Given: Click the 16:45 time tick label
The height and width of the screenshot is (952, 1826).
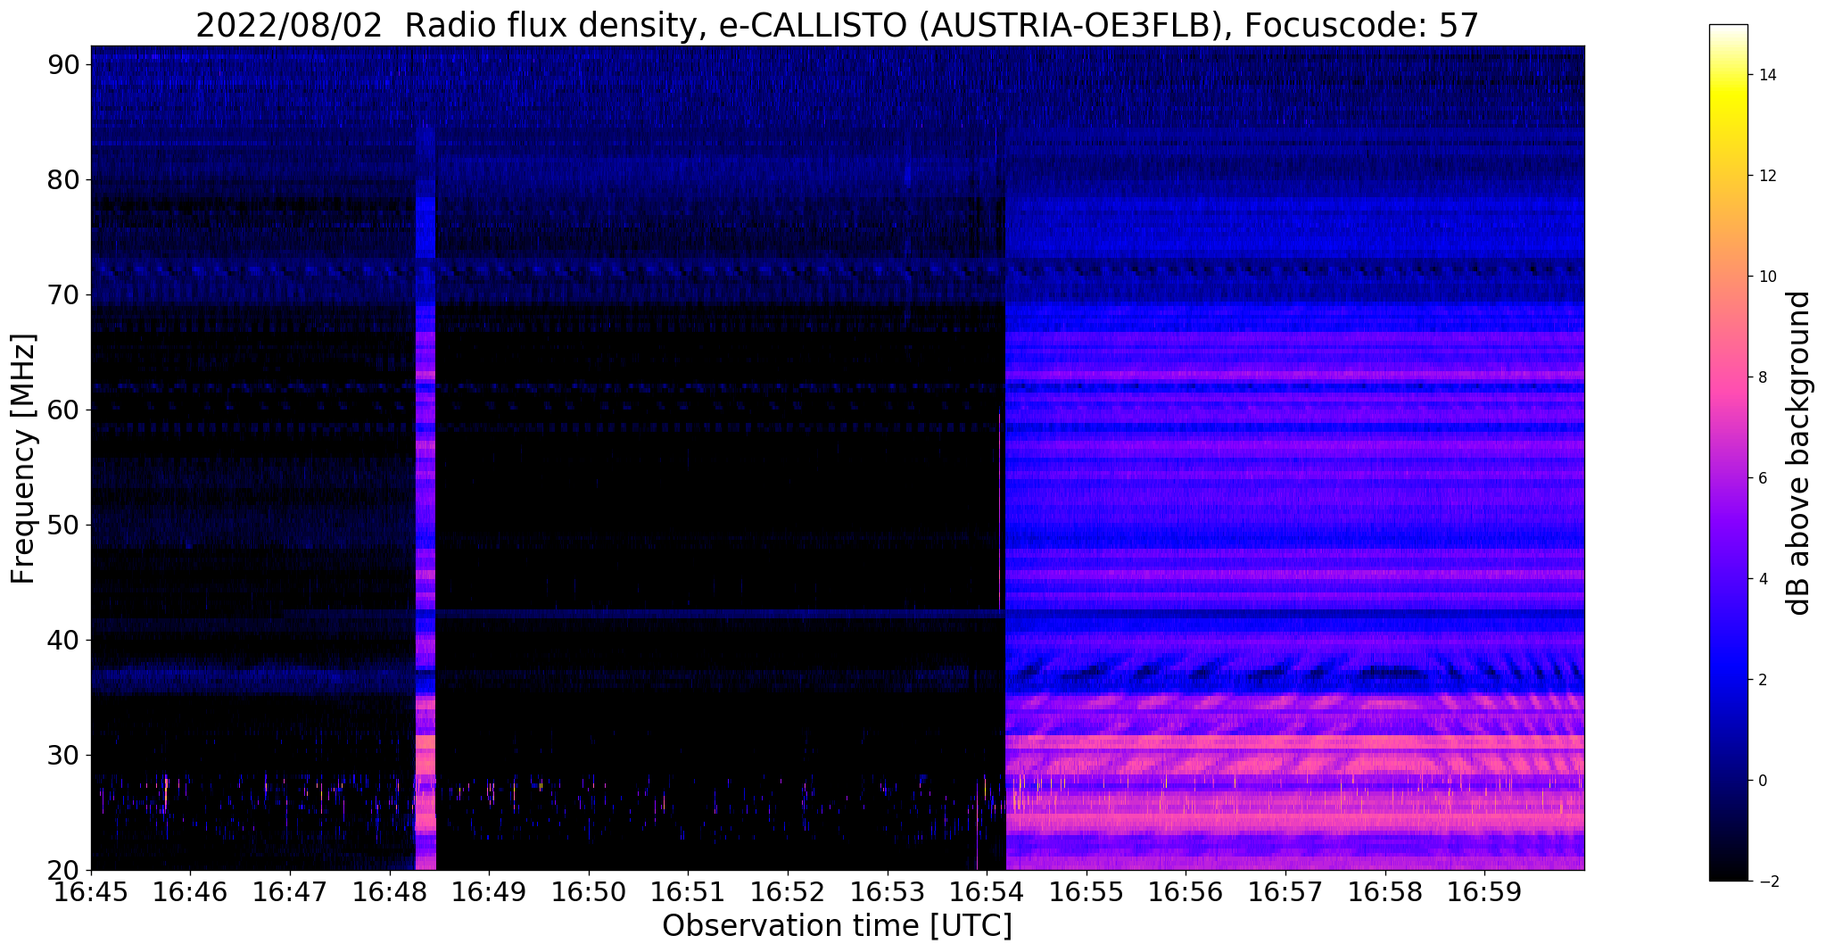Looking at the screenshot, I should click(x=90, y=891).
